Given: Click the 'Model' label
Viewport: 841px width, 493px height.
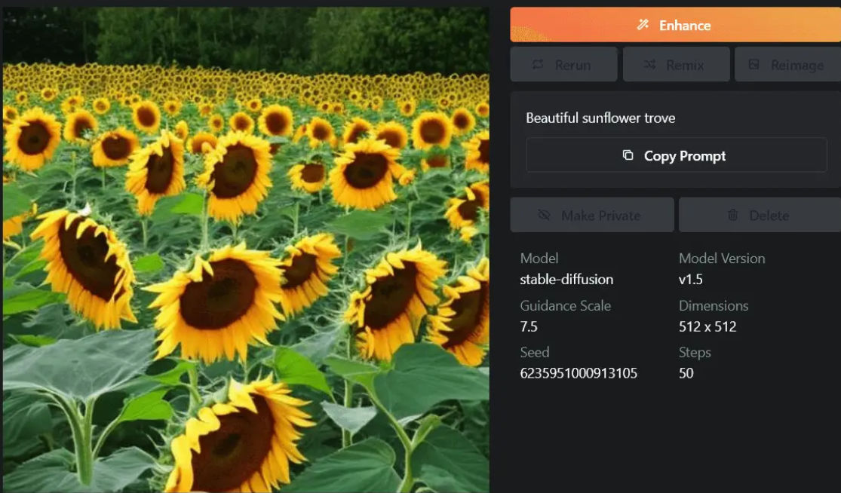Looking at the screenshot, I should pyautogui.click(x=539, y=259).
